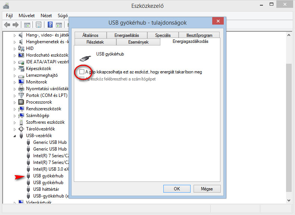Click the Monitorok device category icon
Viewport: 295px width, 215px height.
coord(21,82)
